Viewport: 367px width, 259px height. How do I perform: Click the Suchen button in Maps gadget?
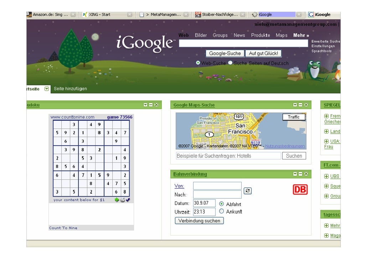click(x=294, y=156)
